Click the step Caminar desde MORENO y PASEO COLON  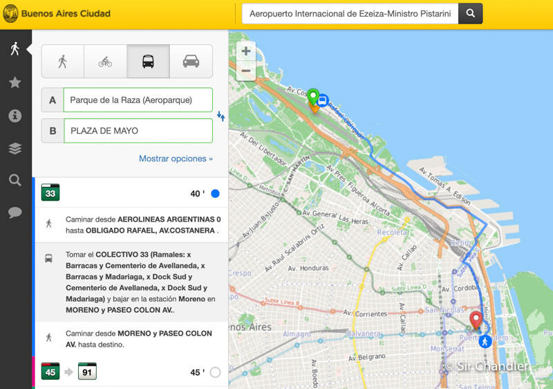[x=131, y=339]
